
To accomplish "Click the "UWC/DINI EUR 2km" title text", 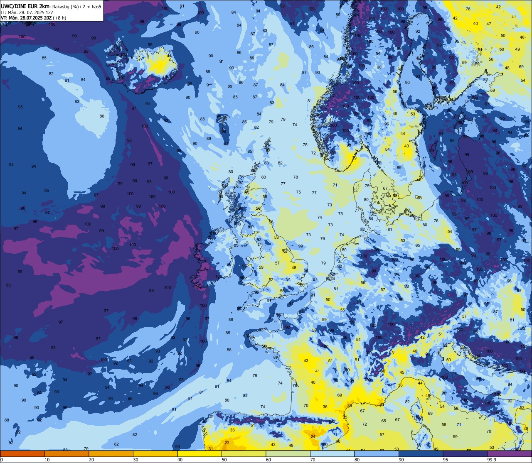I will [25, 6].
